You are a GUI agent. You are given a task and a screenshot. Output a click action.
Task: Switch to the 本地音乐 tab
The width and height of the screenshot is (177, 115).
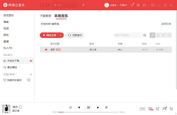point(61,16)
